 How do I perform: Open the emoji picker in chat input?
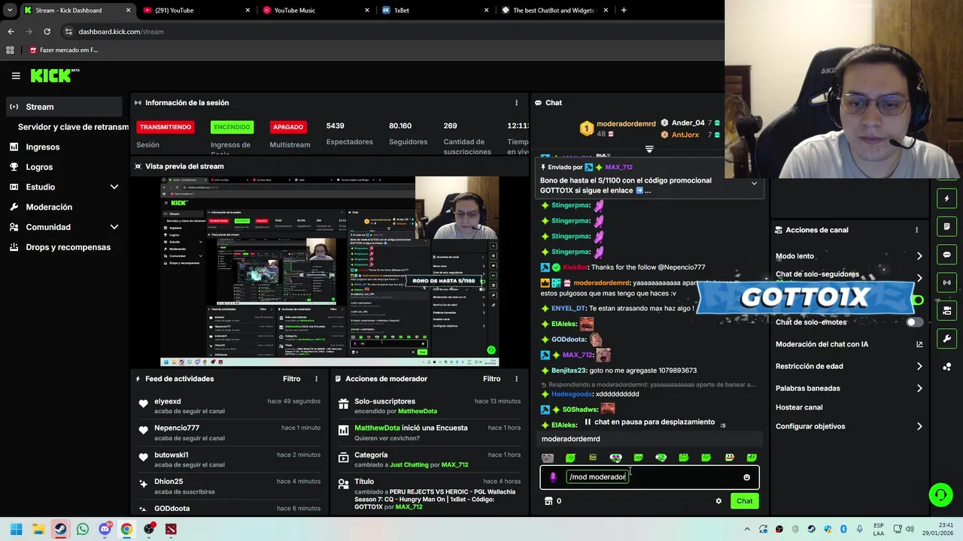click(x=746, y=477)
